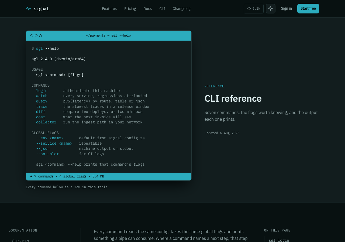Open the Pricing nav item
This screenshot has width=345, height=242.
point(130,9)
